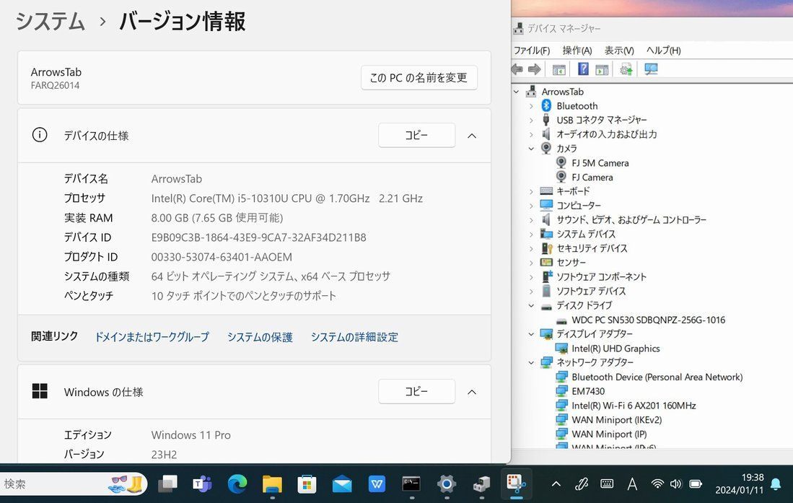Select WAN Miniport (IP) entry
Screen dimensions: 793x503
[x=609, y=434]
